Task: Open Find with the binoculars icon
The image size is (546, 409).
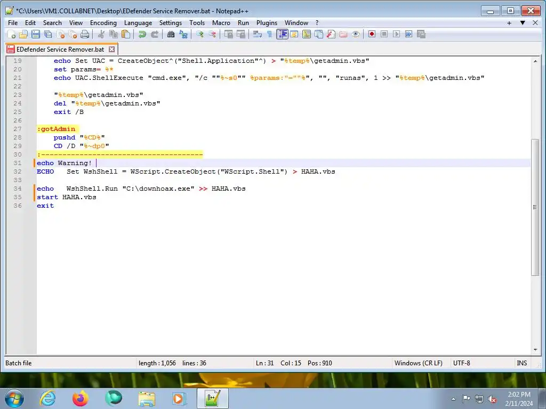Action: click(x=171, y=34)
